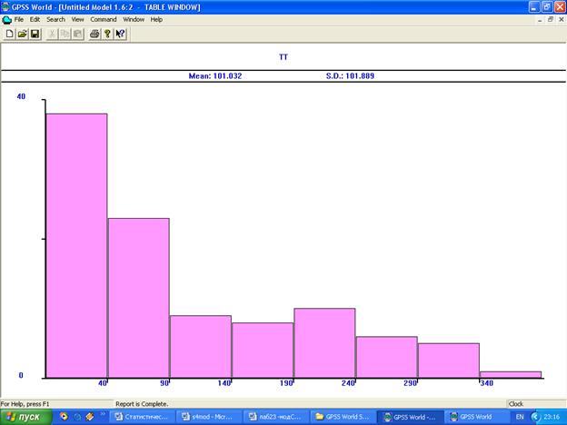Click the GPSS World document icon in menu bar
The image size is (567, 425).
(6, 19)
